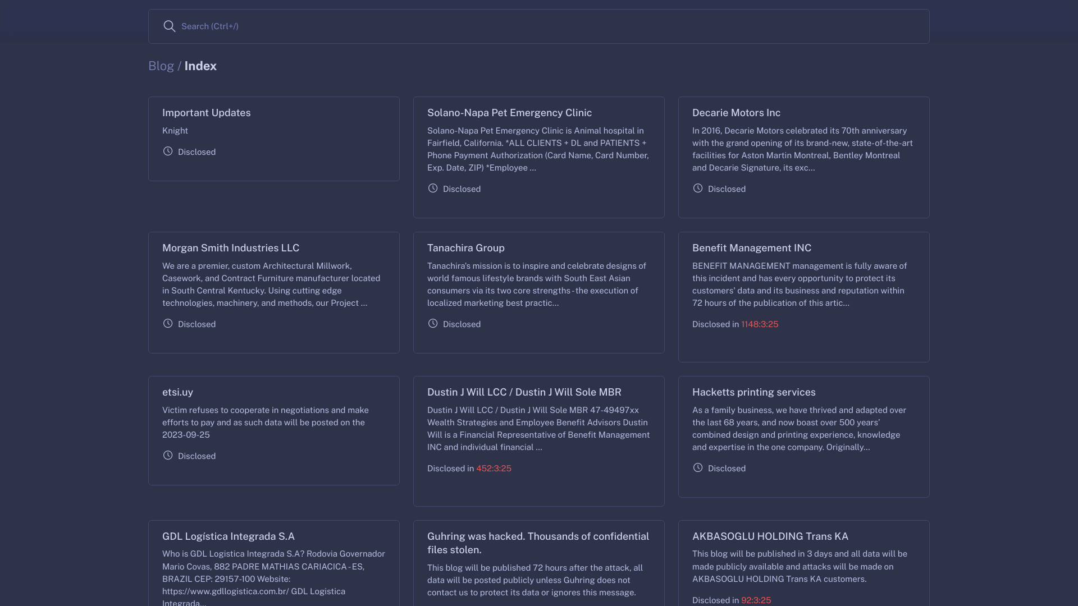Click the Index breadcrumb label

point(200,66)
